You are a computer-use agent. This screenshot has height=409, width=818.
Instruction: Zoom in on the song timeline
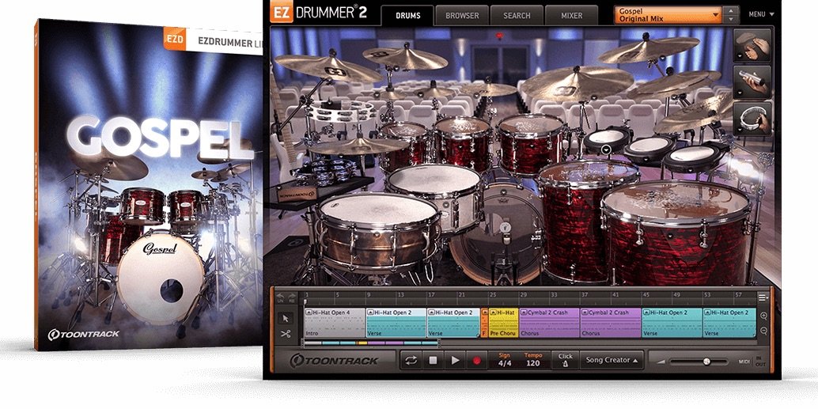coord(763,316)
